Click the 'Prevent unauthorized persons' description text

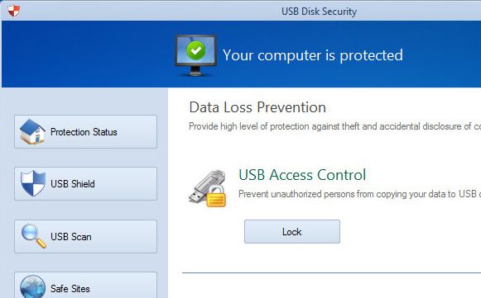pos(359,194)
